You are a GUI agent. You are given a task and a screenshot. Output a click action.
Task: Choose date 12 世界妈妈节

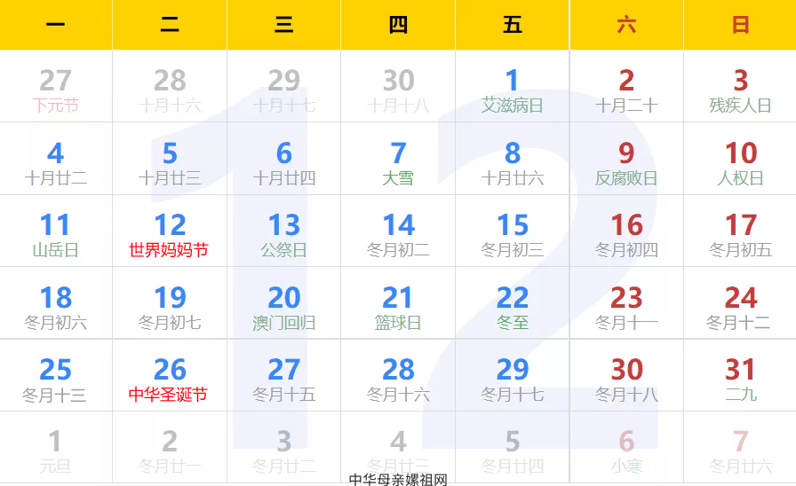[x=170, y=231]
